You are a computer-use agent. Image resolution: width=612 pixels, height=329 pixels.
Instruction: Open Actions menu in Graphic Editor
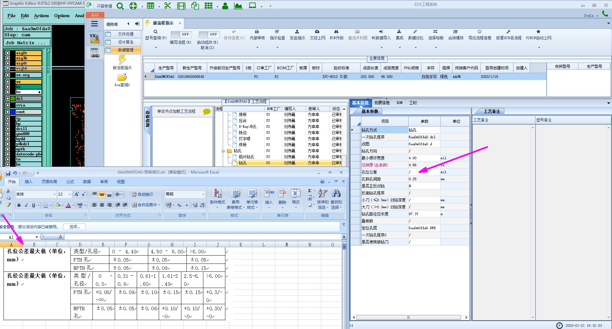pos(41,16)
